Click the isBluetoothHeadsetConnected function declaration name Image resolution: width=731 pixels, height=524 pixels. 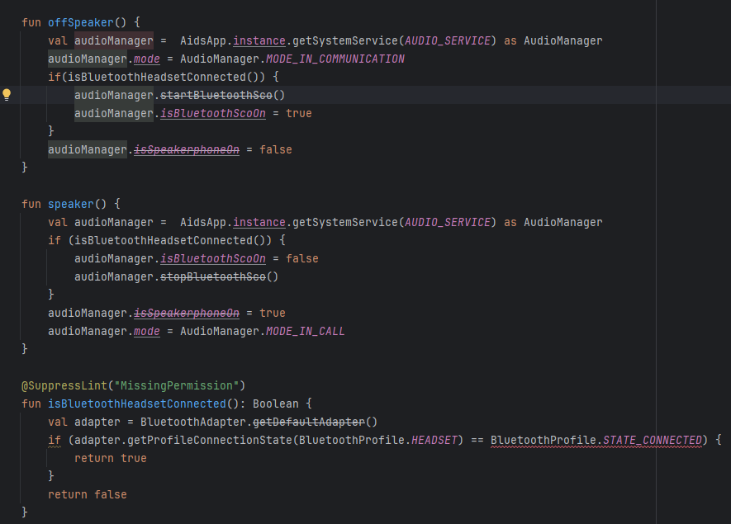[x=137, y=404]
